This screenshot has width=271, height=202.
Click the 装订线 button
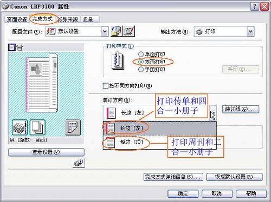(241, 109)
